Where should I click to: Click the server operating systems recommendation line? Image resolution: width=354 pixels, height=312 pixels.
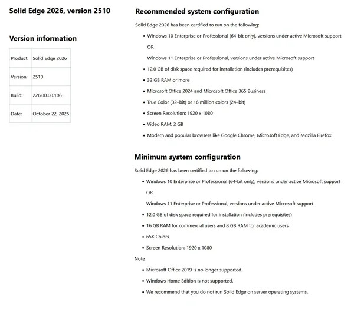click(x=227, y=292)
